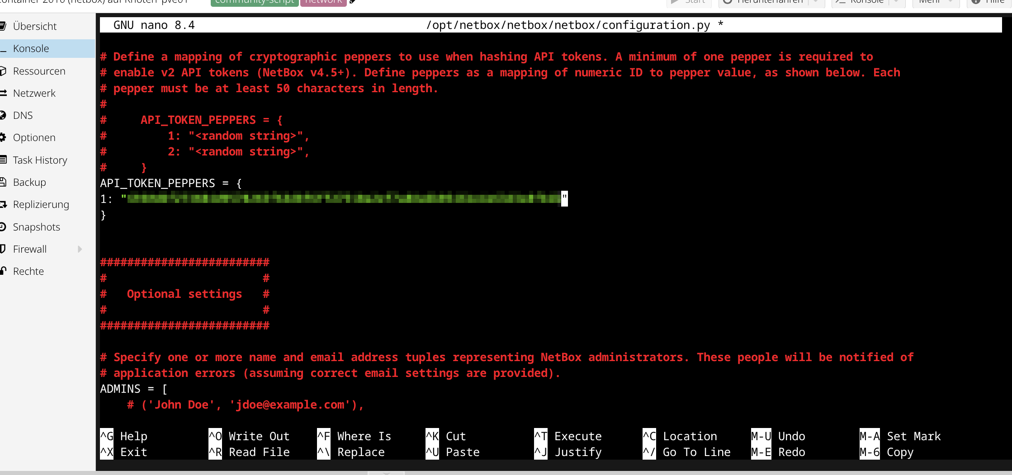Viewport: 1012px width, 475px height.
Task: Click the '^G Help' shortcut in nano footer
Action: [123, 436]
